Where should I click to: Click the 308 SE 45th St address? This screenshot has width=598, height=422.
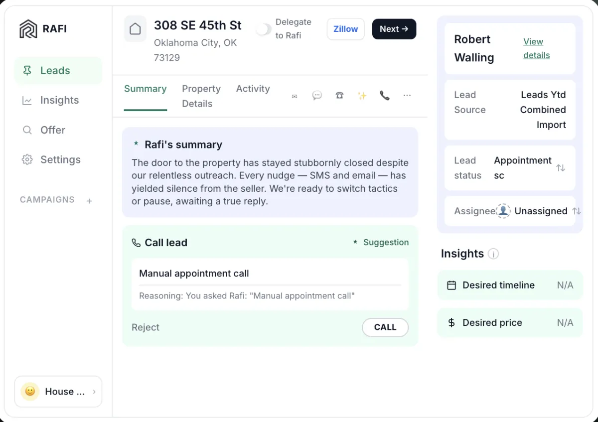tap(198, 25)
